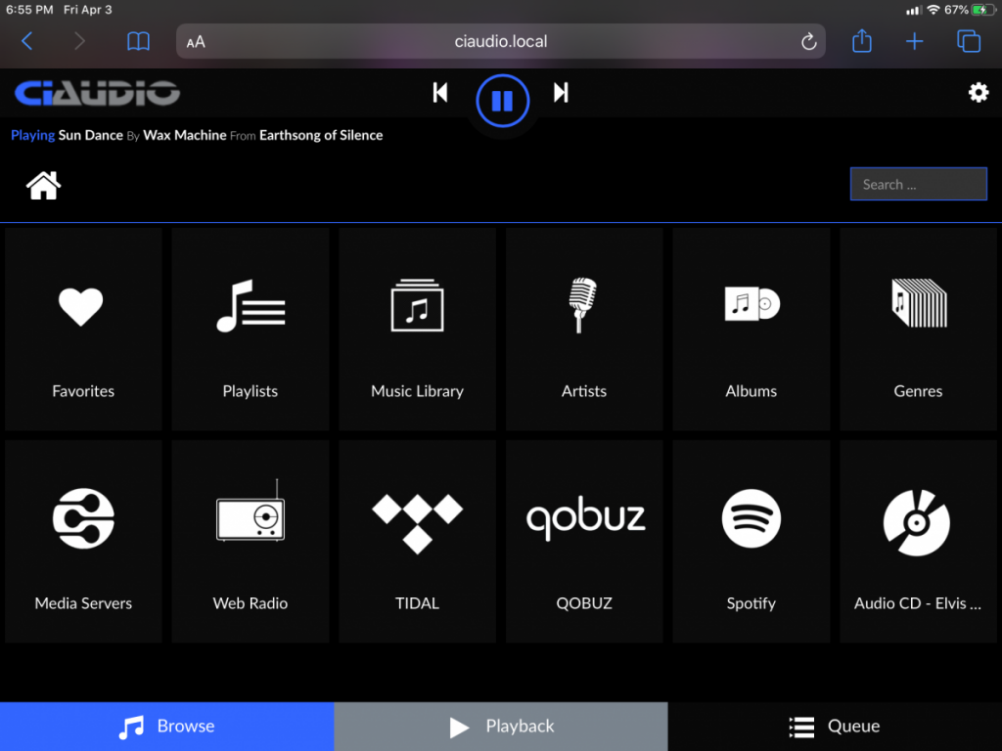Click Earthsong of Silence album name
The image size is (1002, 751).
pos(321,135)
